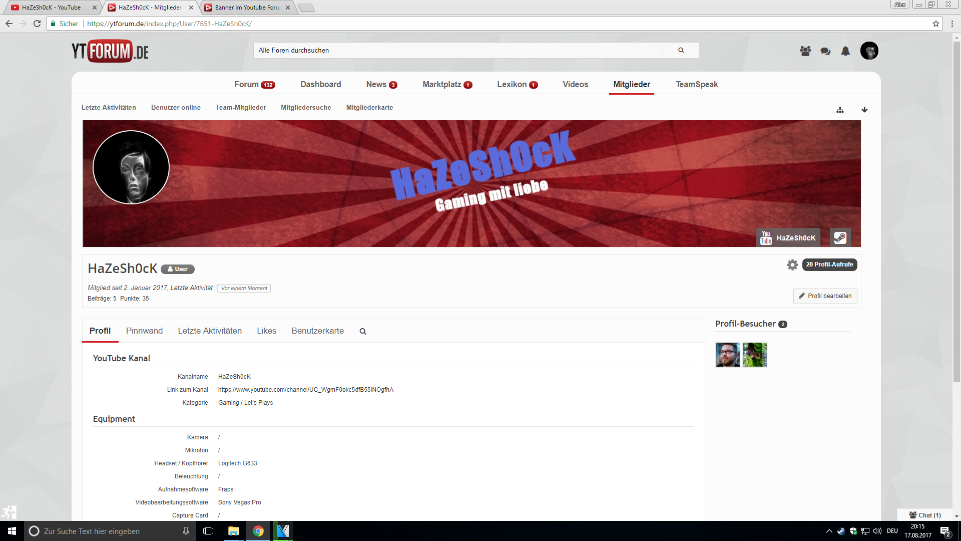Open conversations speech bubble icon
The height and width of the screenshot is (541, 961).
[x=825, y=51]
